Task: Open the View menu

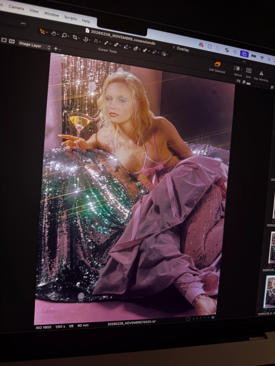Action: (34, 11)
